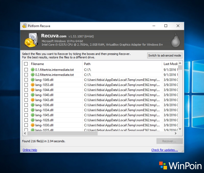Click green status dot for lang-1036.dll
This screenshot has height=173, width=204.
click(x=33, y=105)
